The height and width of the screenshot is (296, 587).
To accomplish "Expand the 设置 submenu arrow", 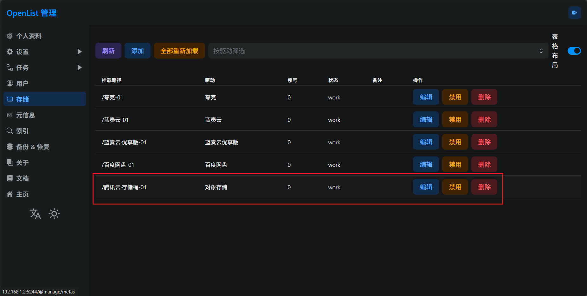I will [x=80, y=52].
